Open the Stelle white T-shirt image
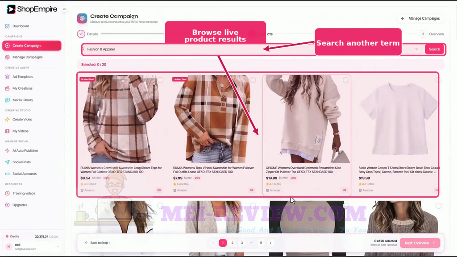457x257 pixels. point(398,119)
